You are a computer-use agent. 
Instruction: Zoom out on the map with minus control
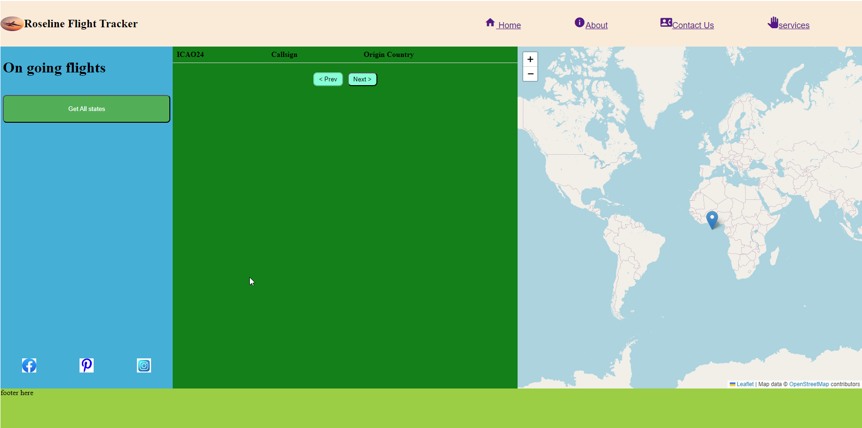point(530,74)
